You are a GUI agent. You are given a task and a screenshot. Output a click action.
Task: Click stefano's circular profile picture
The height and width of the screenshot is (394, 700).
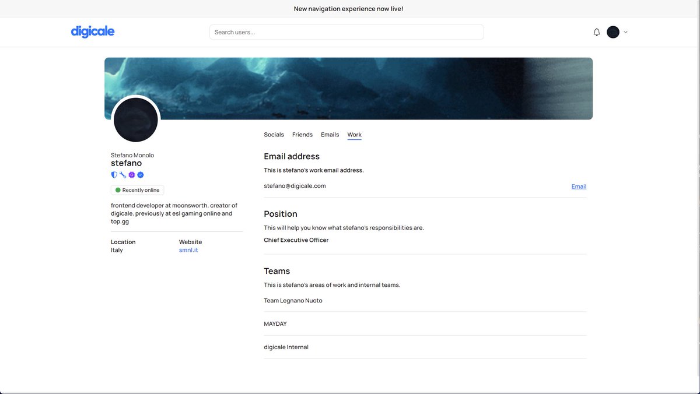tap(135, 119)
